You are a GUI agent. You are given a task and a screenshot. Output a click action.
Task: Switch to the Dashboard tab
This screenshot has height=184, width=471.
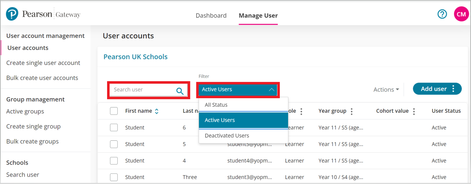211,16
